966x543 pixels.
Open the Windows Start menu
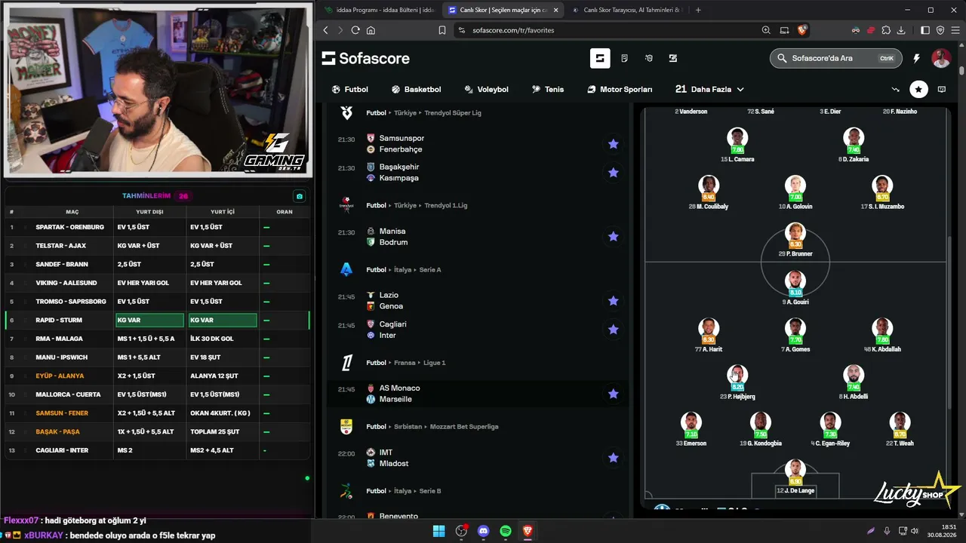[x=438, y=531]
